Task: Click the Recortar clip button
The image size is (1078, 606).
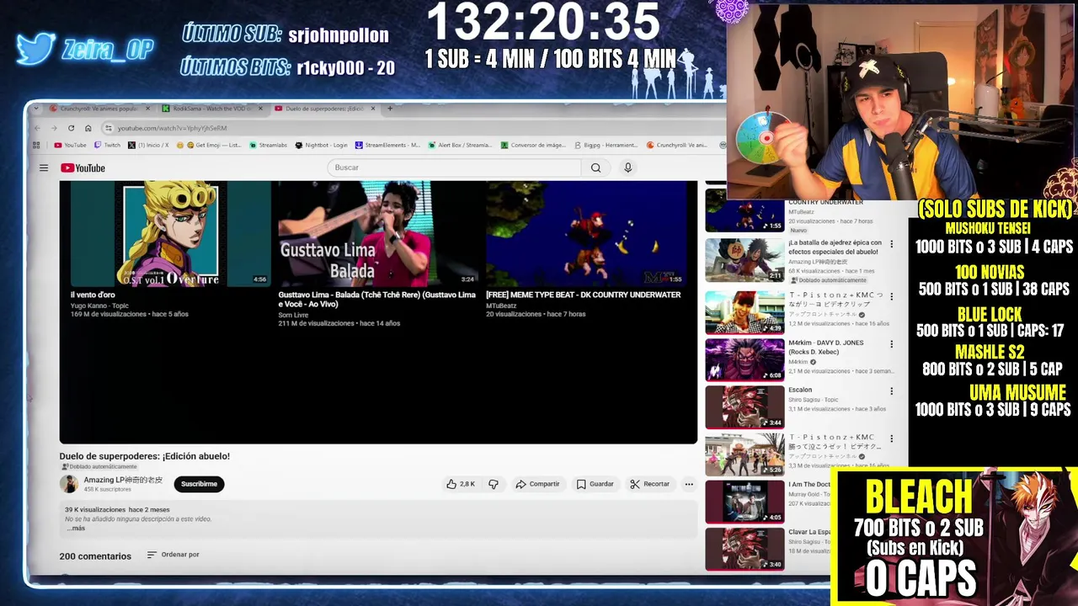Action: (x=649, y=484)
